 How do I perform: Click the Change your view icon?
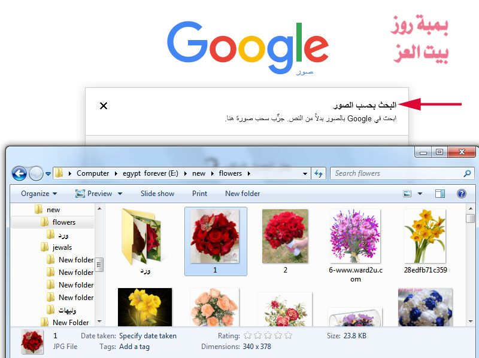(x=407, y=194)
